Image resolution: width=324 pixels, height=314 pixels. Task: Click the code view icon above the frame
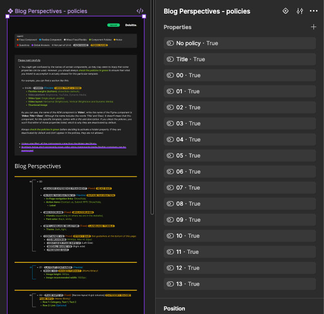click(140, 11)
